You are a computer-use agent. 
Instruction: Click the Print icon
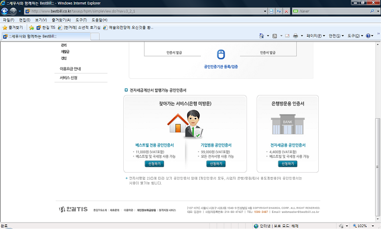point(296,36)
